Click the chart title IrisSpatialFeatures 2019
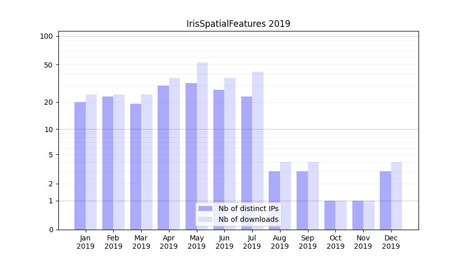The width and height of the screenshot is (465, 258). [x=238, y=24]
